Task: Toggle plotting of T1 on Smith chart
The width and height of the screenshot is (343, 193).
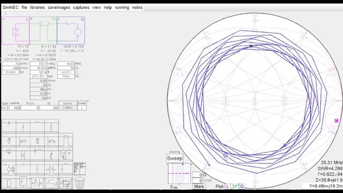Action: pos(235,187)
